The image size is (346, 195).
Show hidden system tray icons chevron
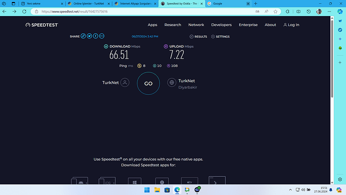click(x=290, y=189)
